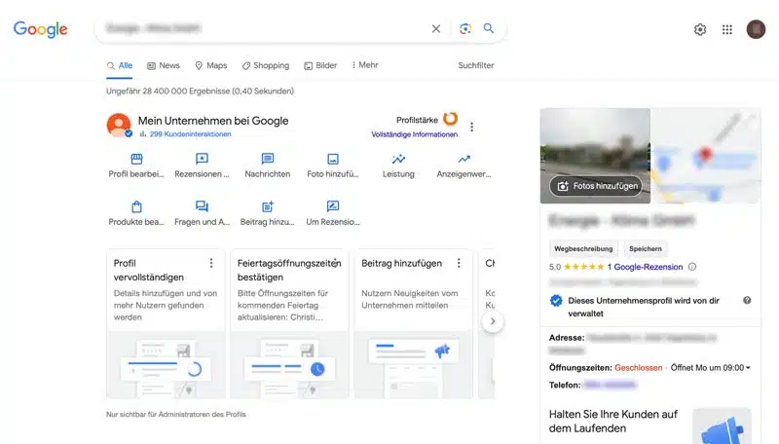Click the Speichern button
The width and height of the screenshot is (779, 444).
646,249
